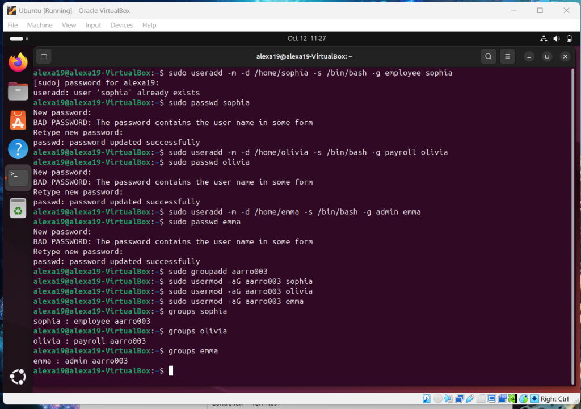The width and height of the screenshot is (581, 409).
Task: Click the VirtualBox optical disk status icon
Action: (438, 399)
